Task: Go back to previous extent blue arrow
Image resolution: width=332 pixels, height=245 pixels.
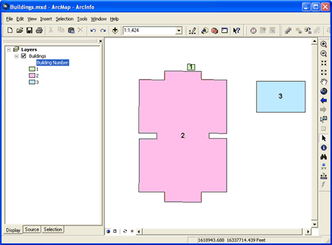Action: 324,101
